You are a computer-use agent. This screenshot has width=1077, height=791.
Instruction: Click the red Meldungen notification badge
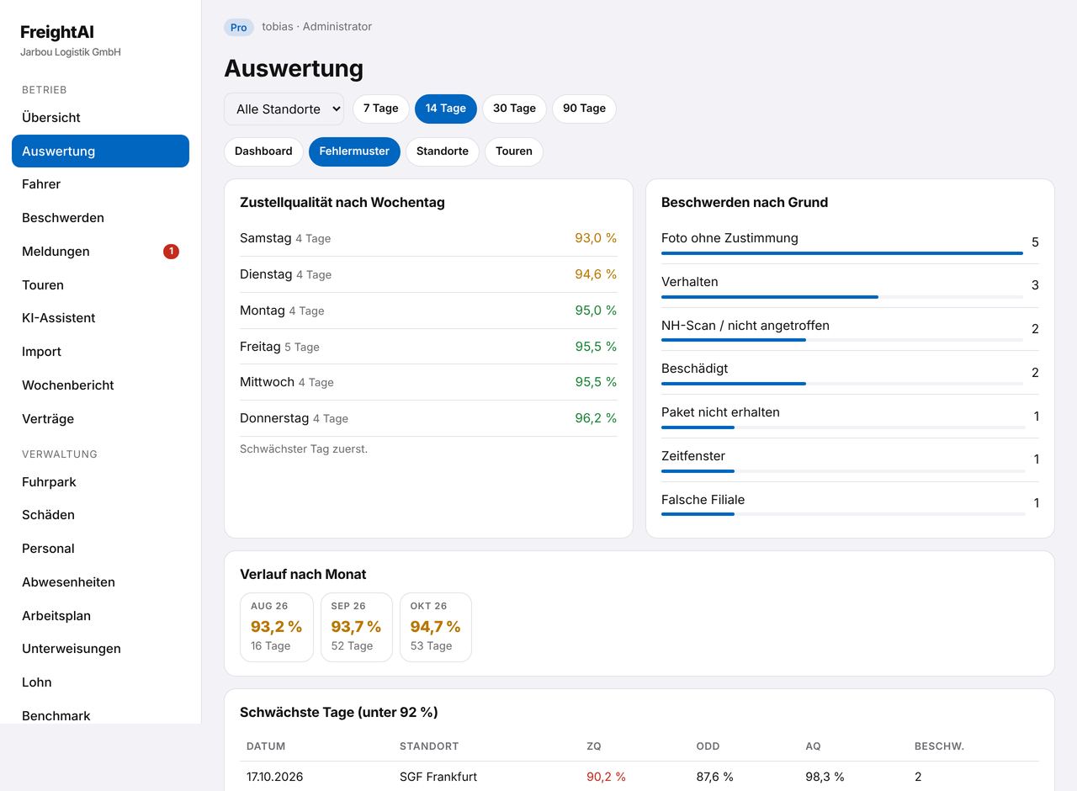(x=171, y=252)
